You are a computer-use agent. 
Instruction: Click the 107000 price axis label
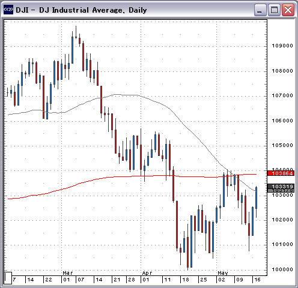point(282,95)
